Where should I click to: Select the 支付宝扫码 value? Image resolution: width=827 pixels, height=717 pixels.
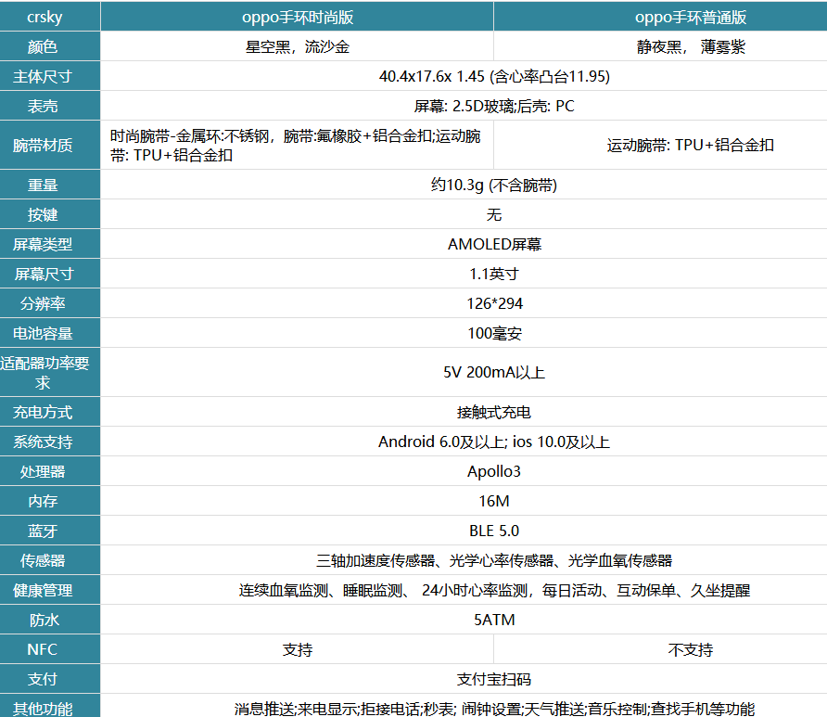click(494, 679)
